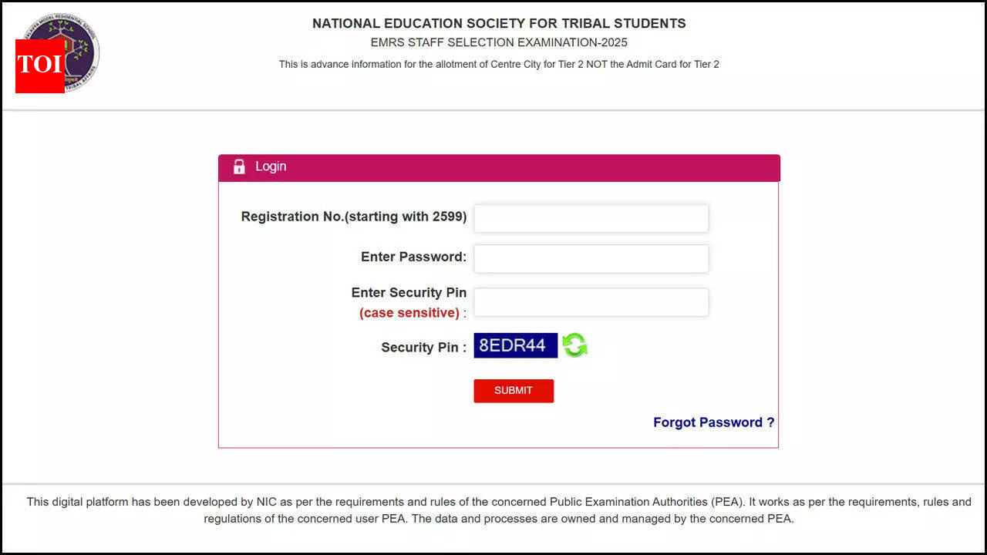Select the EMRS STAFF SELECTION EXAMINATION-2025 subtitle
The image size is (987, 555).
(x=498, y=42)
